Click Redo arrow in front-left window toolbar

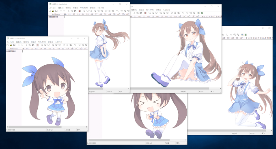point(22,45)
